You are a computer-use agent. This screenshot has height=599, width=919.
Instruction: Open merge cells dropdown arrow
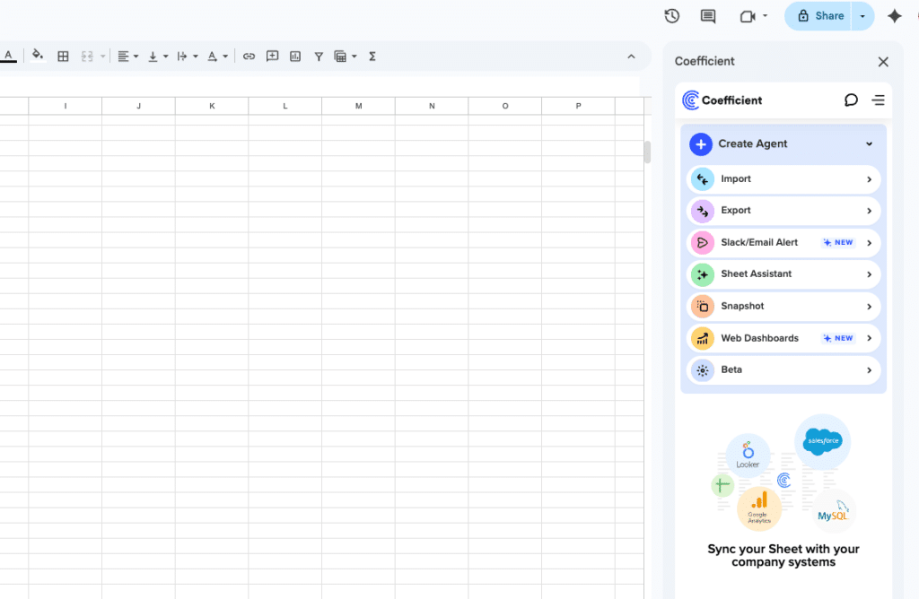point(102,56)
